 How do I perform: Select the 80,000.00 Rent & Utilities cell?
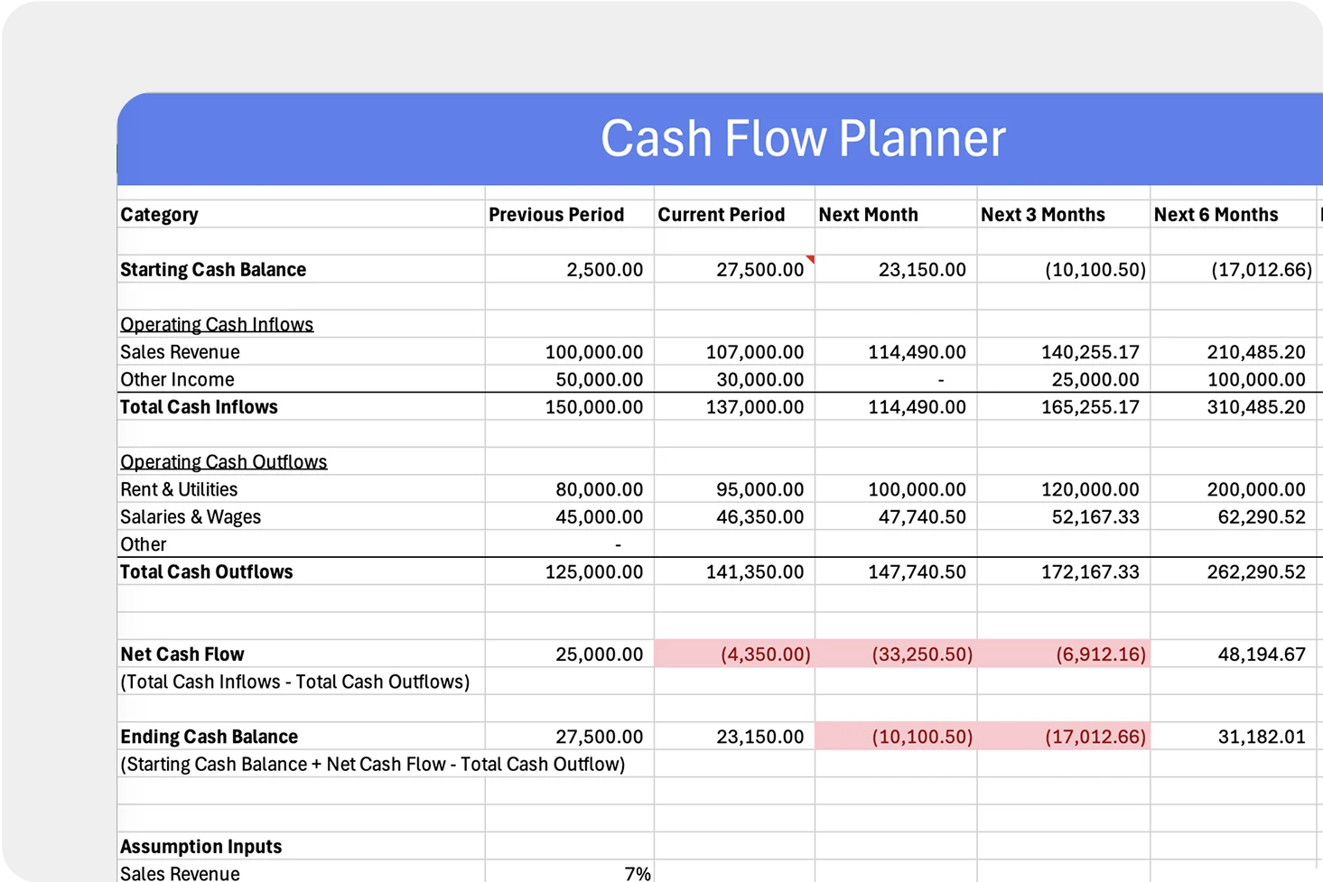(569, 489)
